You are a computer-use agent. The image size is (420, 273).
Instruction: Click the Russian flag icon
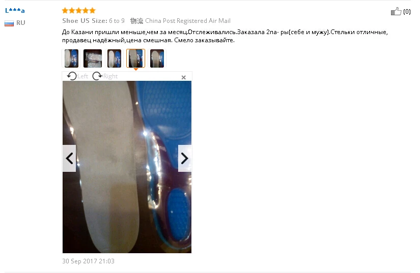(9, 23)
